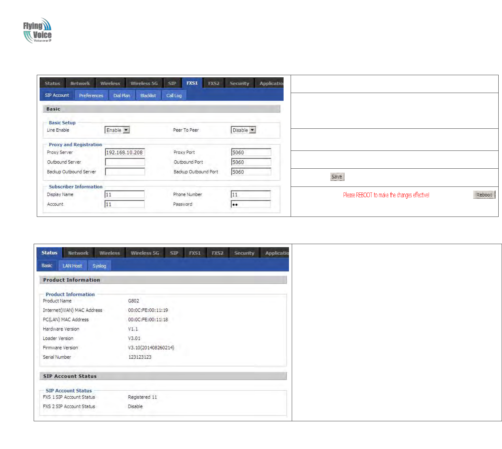Open Network tab in the FXS1 configuration screenshot

pos(80,83)
